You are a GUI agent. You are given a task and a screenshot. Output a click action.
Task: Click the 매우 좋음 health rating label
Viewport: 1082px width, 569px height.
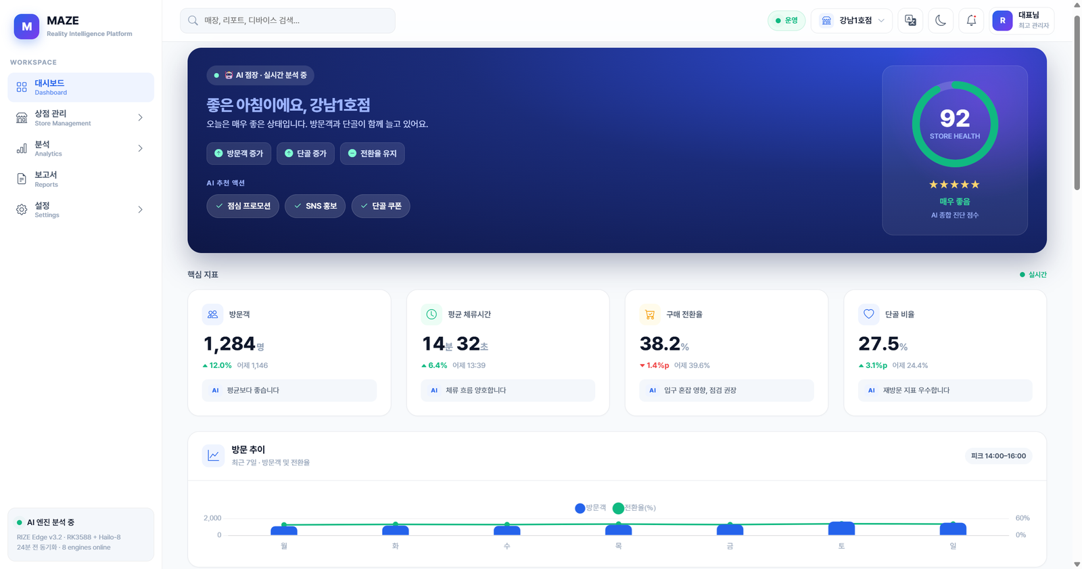click(955, 202)
